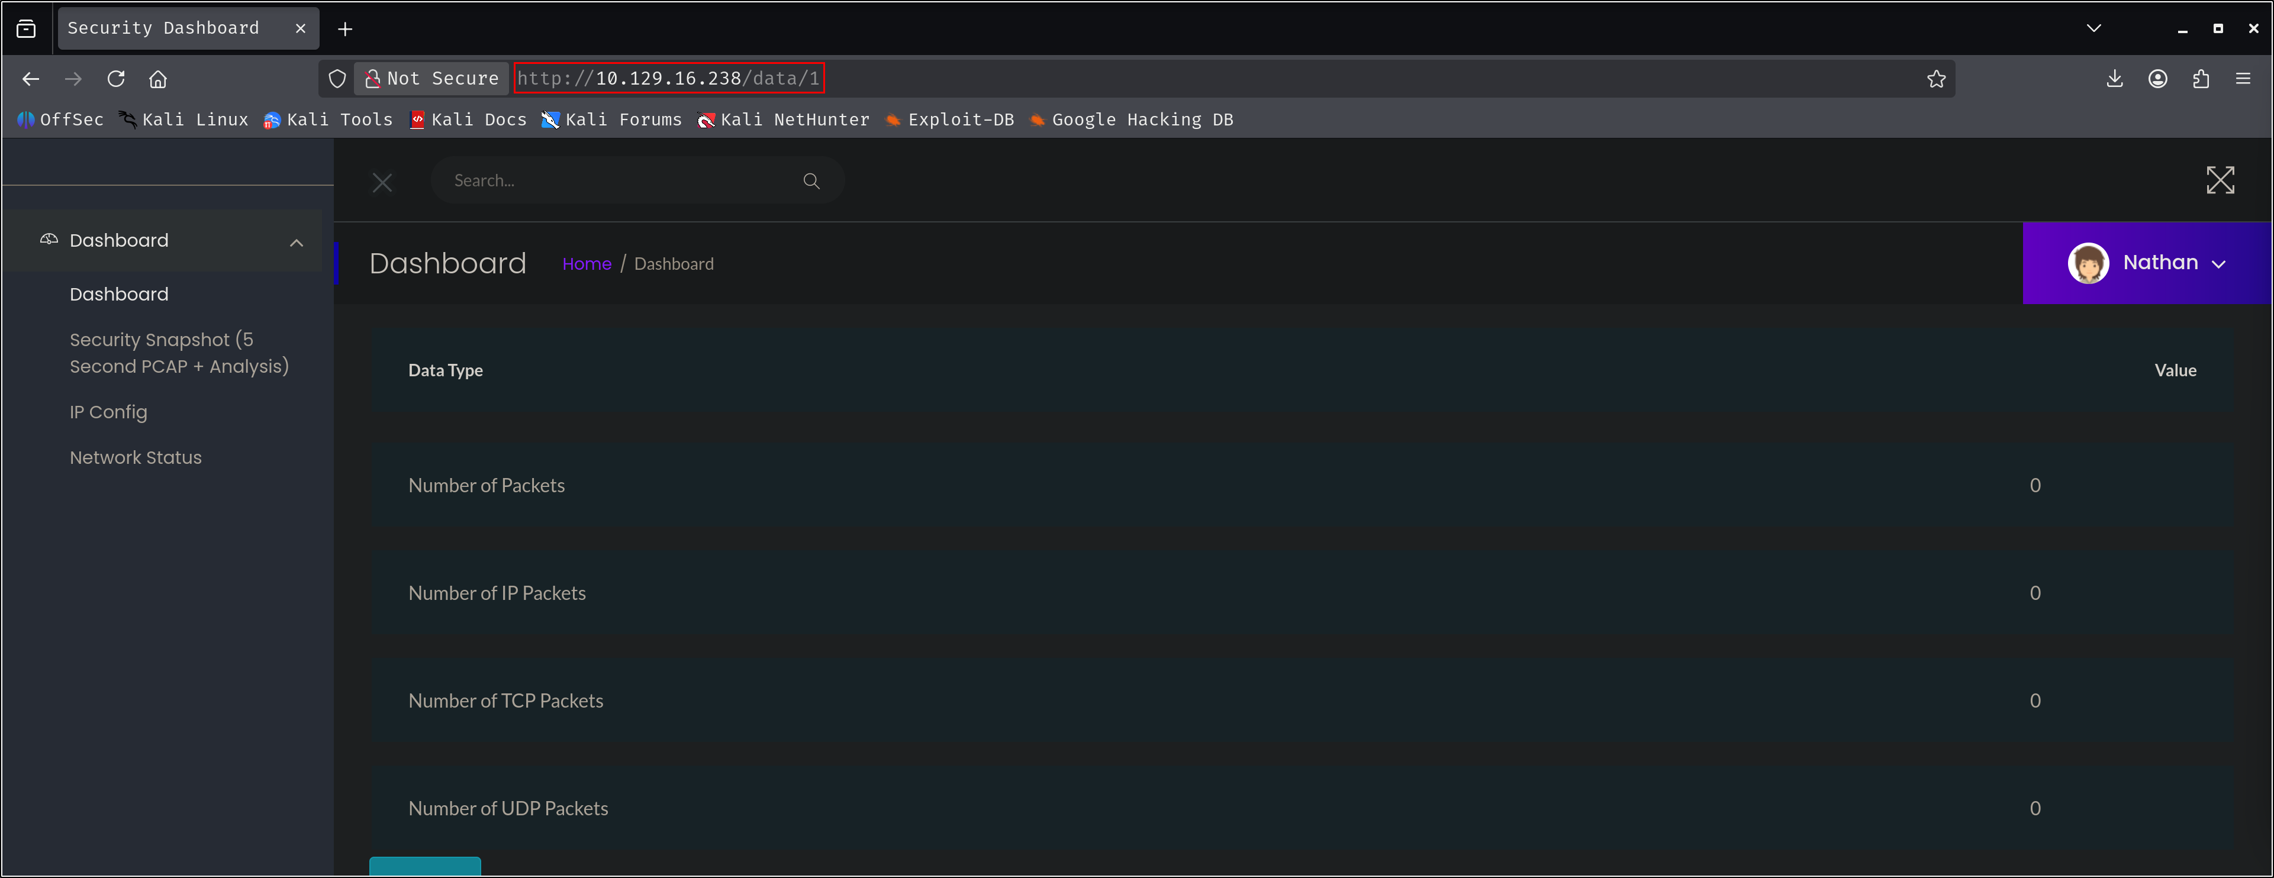2274x878 pixels.
Task: Open the Firefox account icon
Action: (x=2157, y=79)
